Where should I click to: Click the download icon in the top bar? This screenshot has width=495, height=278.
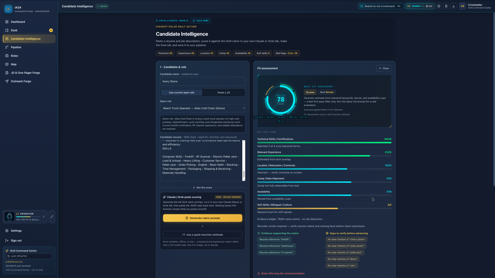(454, 6)
